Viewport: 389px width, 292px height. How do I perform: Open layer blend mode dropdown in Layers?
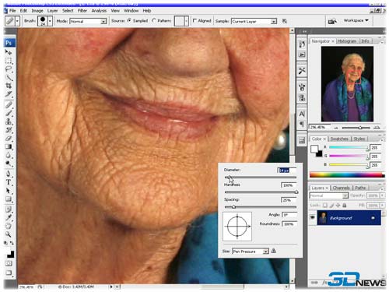pos(328,195)
